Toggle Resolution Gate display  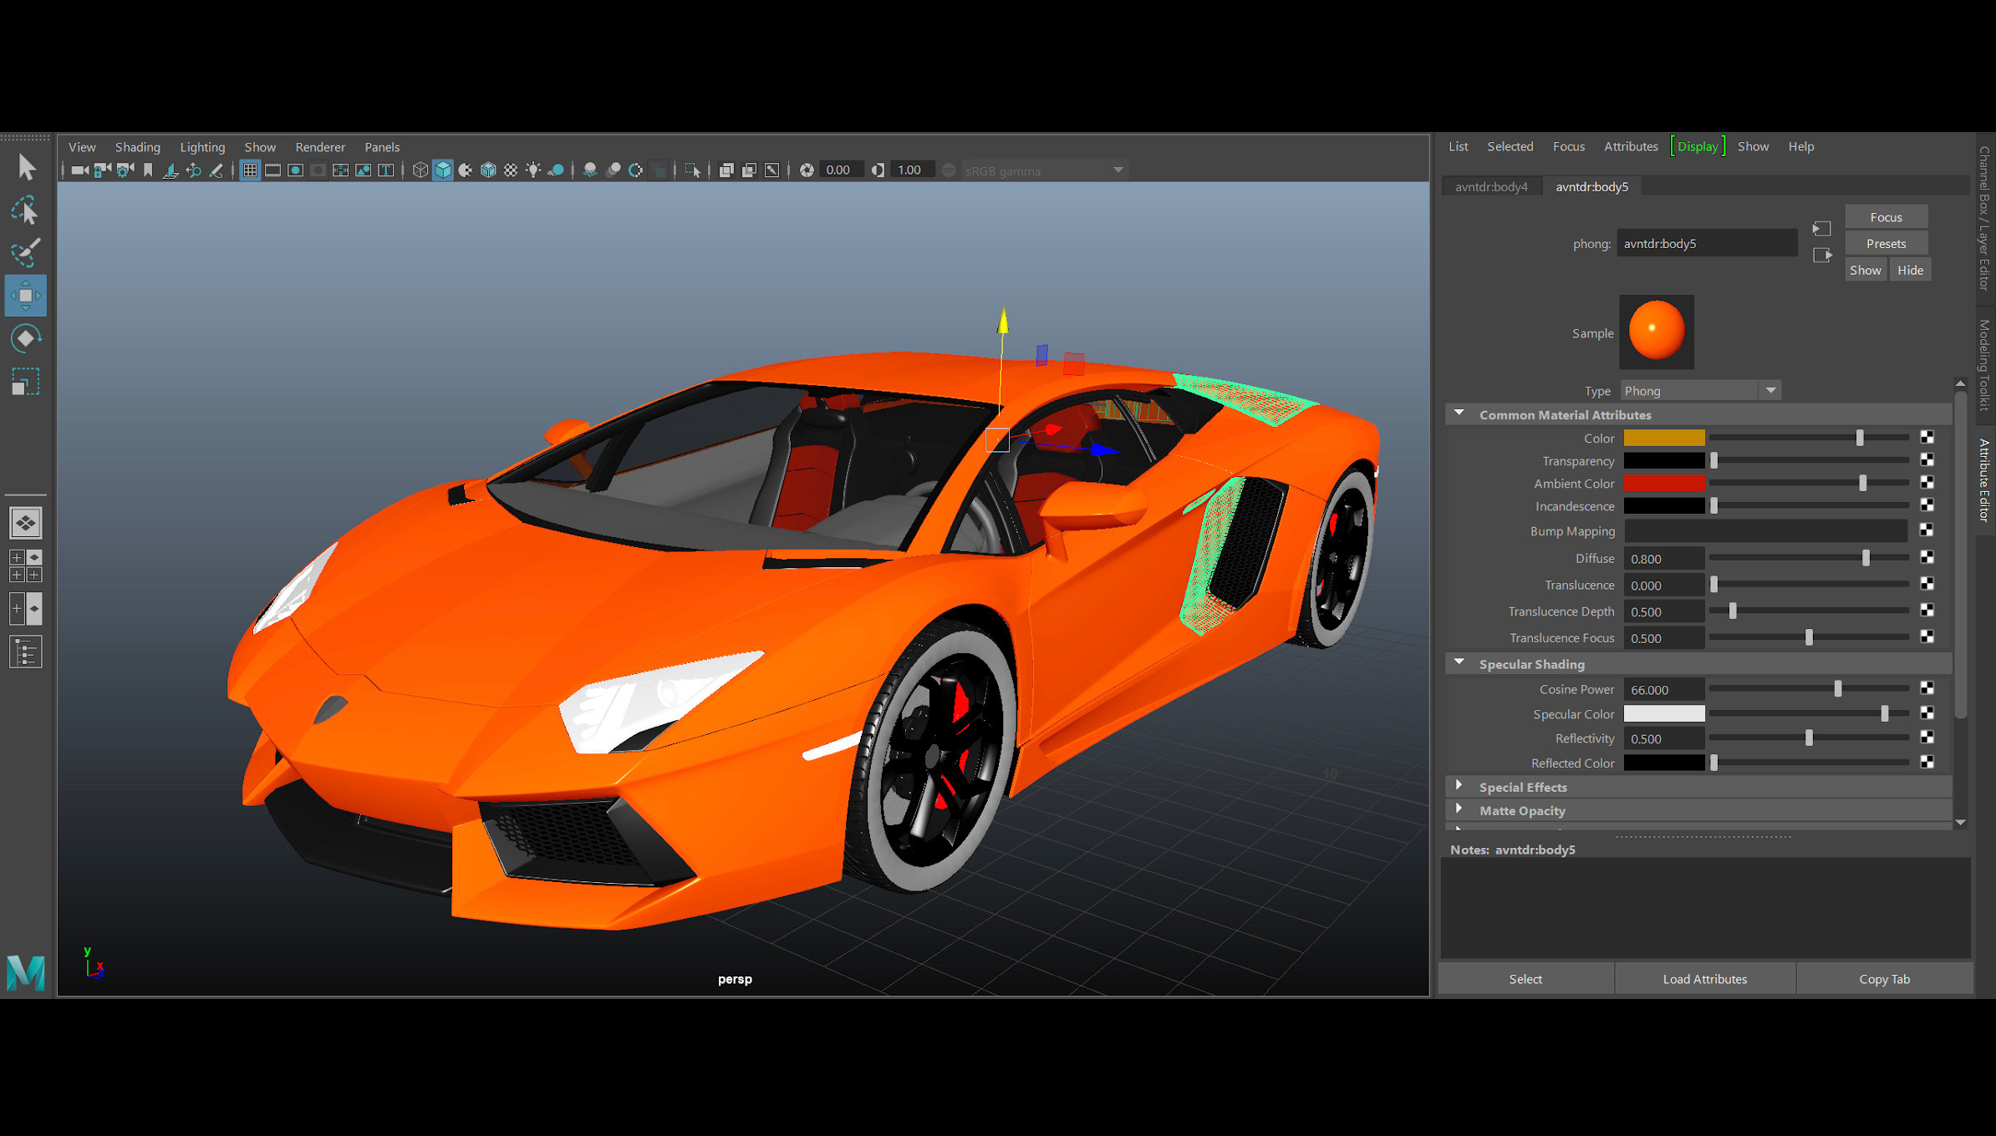(295, 170)
